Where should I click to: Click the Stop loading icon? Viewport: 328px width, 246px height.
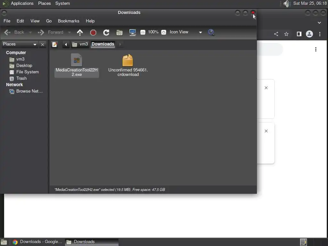(93, 32)
